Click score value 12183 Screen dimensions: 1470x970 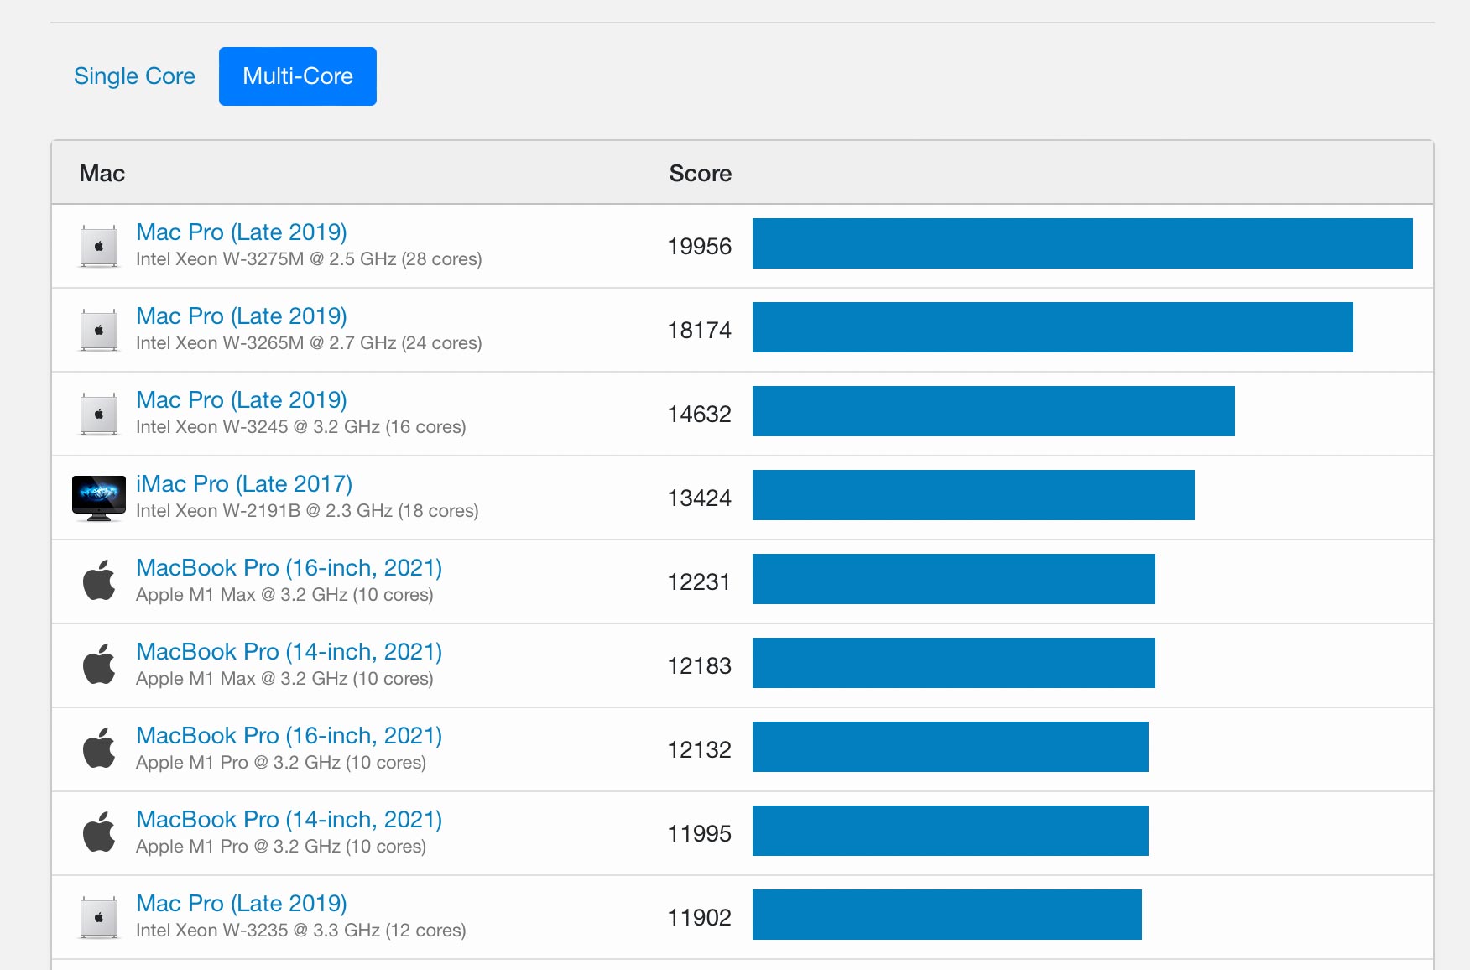point(700,666)
